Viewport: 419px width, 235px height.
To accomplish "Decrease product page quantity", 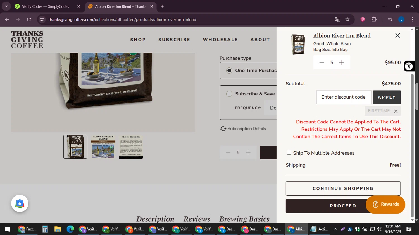I will tap(228, 152).
